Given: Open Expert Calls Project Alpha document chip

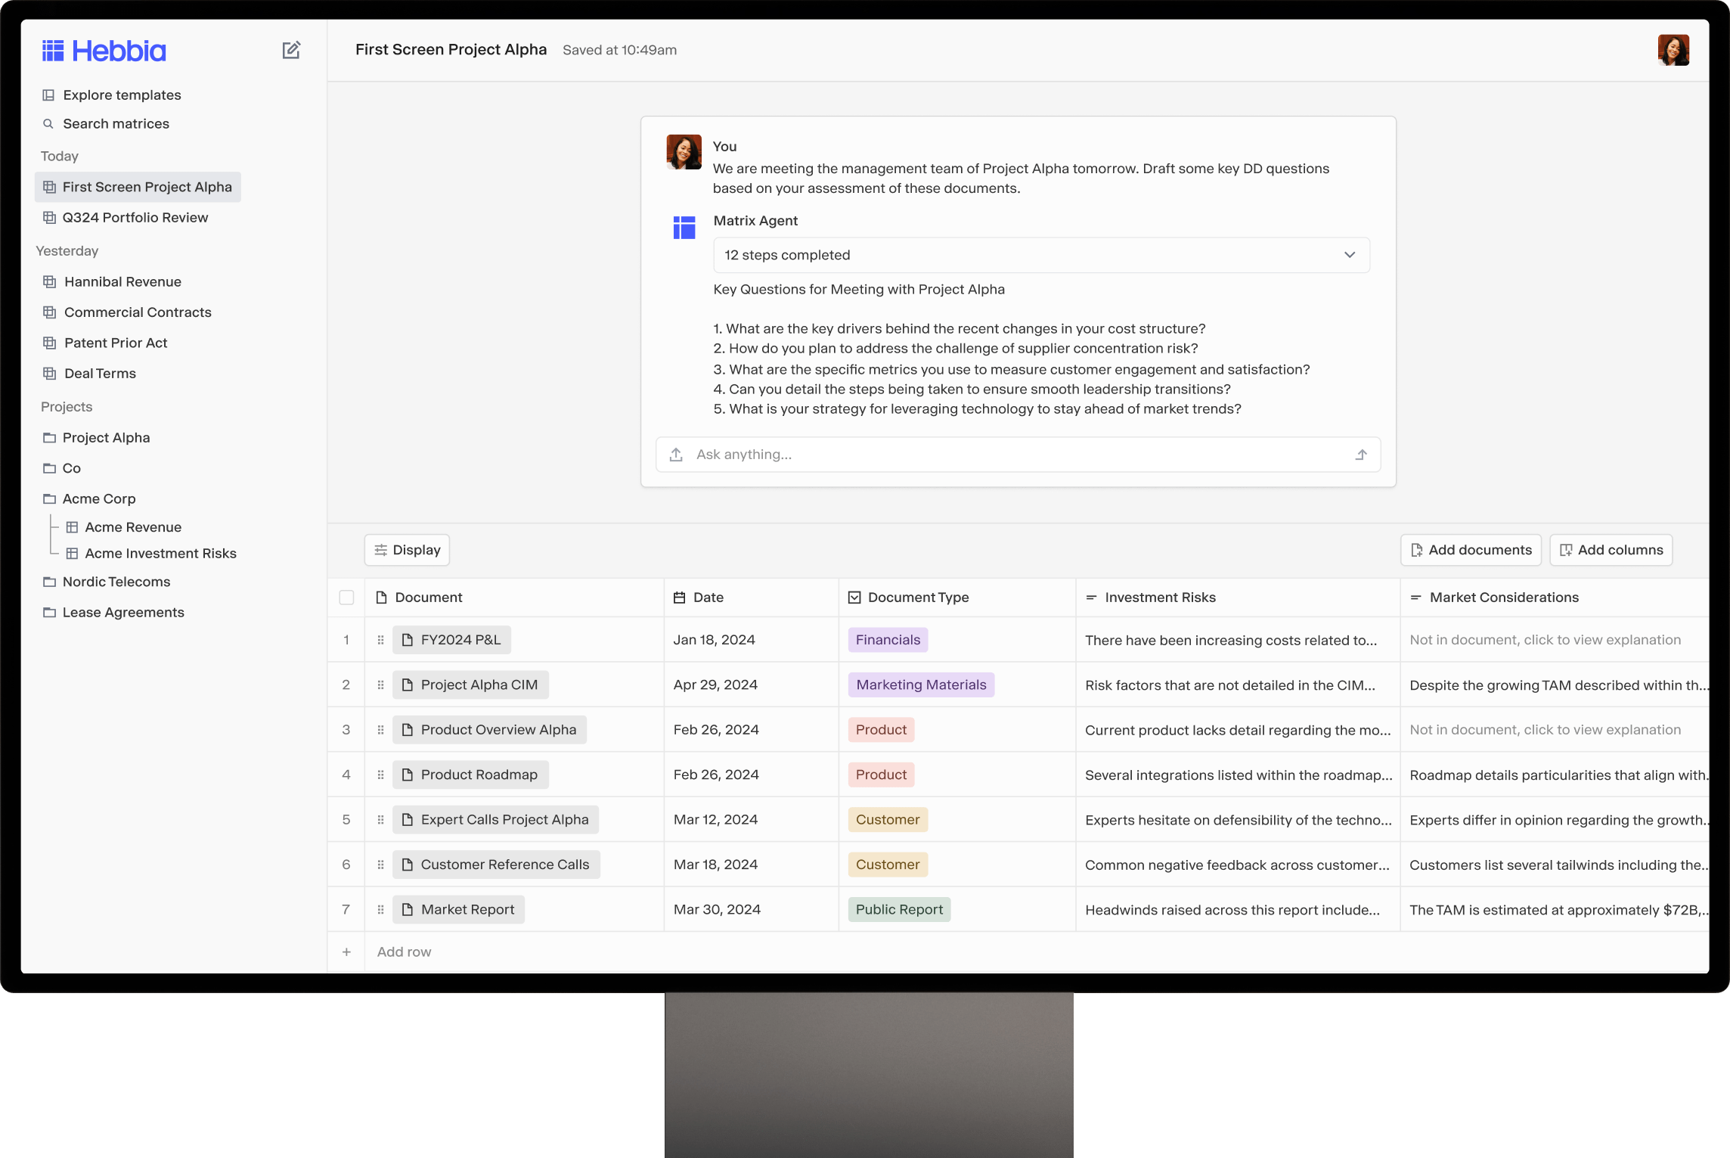Looking at the screenshot, I should point(495,820).
